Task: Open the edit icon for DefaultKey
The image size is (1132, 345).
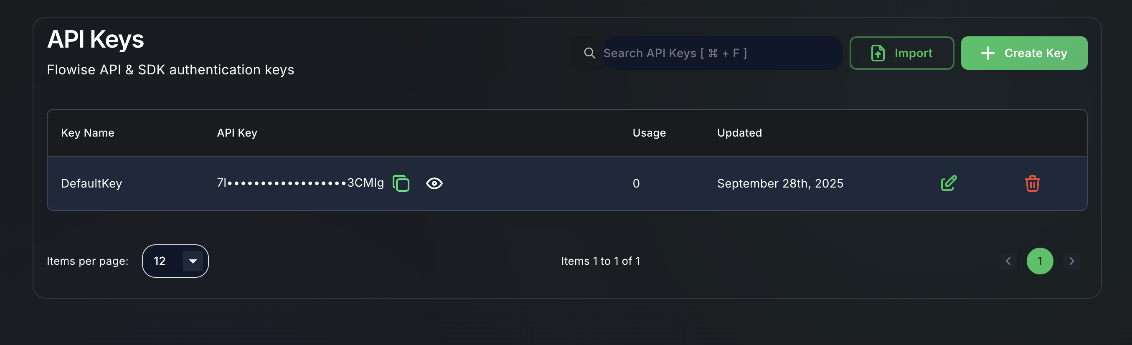Action: (948, 183)
